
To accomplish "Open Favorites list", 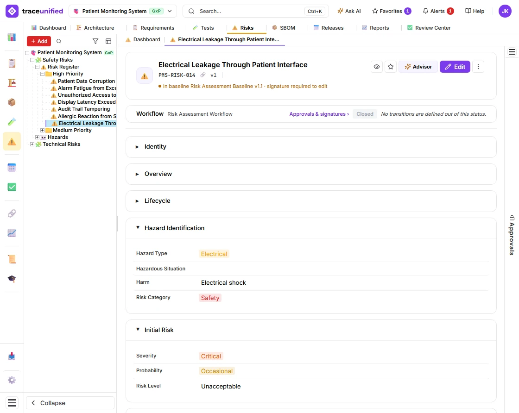I will coord(392,11).
